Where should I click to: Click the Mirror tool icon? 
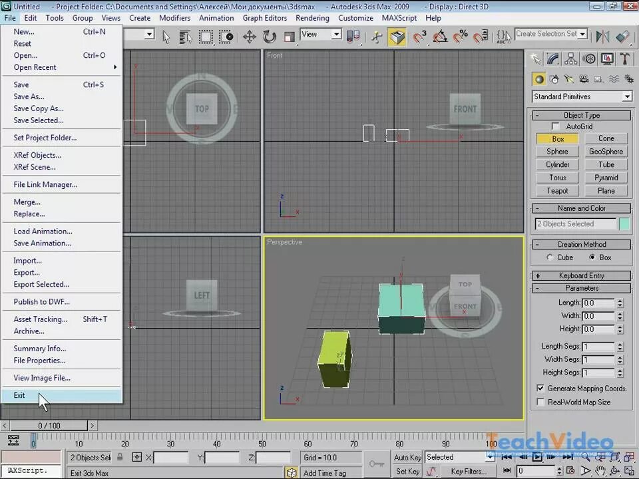point(602,37)
